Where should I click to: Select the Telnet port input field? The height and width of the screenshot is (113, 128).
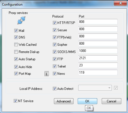pyautogui.click(x=98, y=65)
